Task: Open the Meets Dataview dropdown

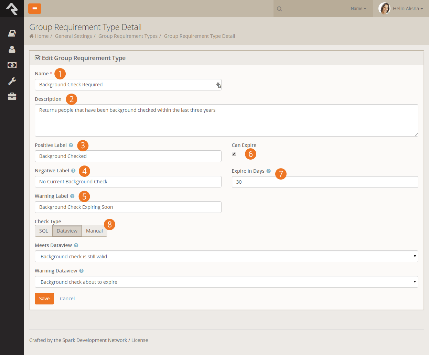Action: click(226, 256)
